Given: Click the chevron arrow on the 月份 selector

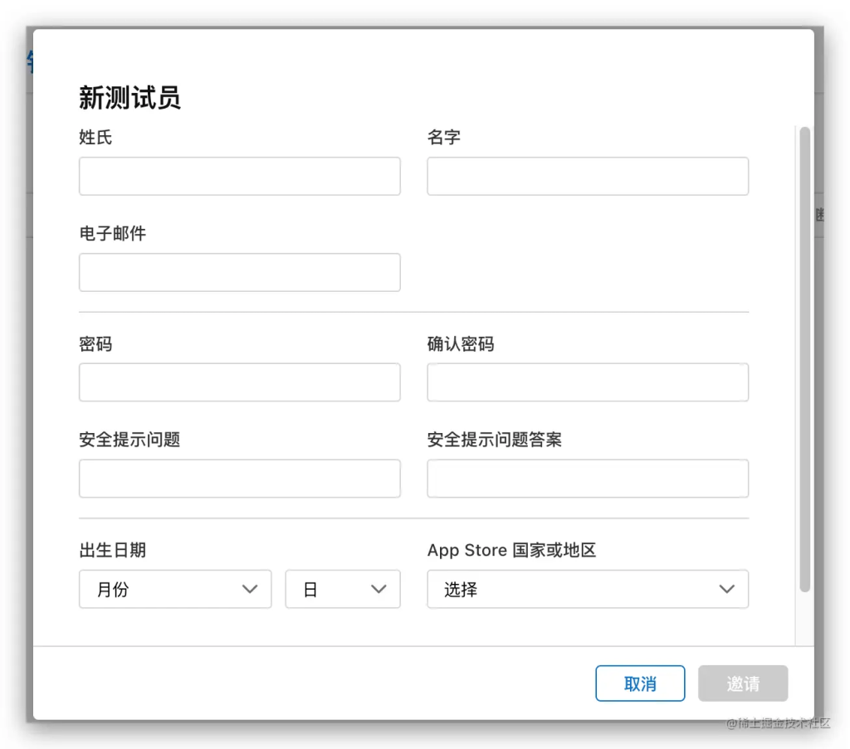Looking at the screenshot, I should (x=250, y=589).
